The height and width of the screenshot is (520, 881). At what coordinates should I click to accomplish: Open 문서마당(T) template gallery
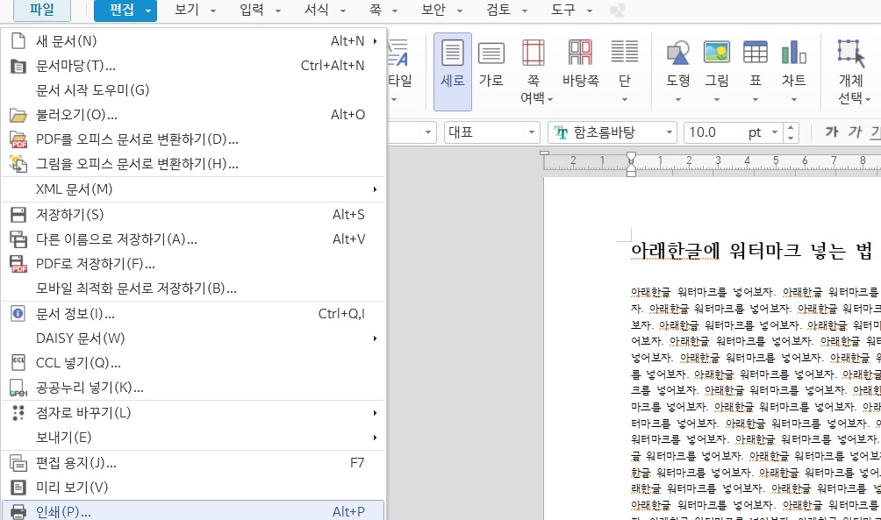coord(193,66)
